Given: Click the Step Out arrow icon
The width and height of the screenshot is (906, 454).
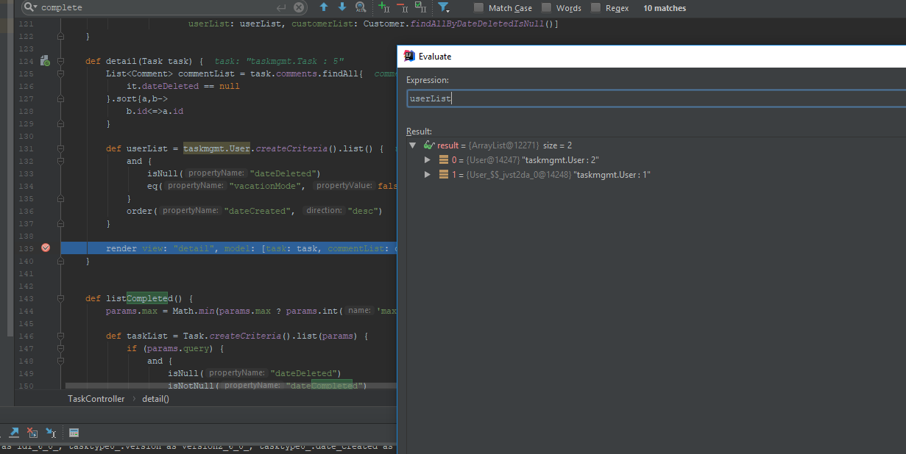Looking at the screenshot, I should (x=14, y=433).
